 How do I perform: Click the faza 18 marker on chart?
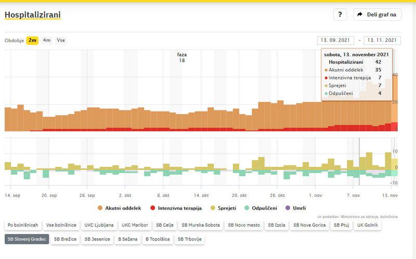point(182,57)
